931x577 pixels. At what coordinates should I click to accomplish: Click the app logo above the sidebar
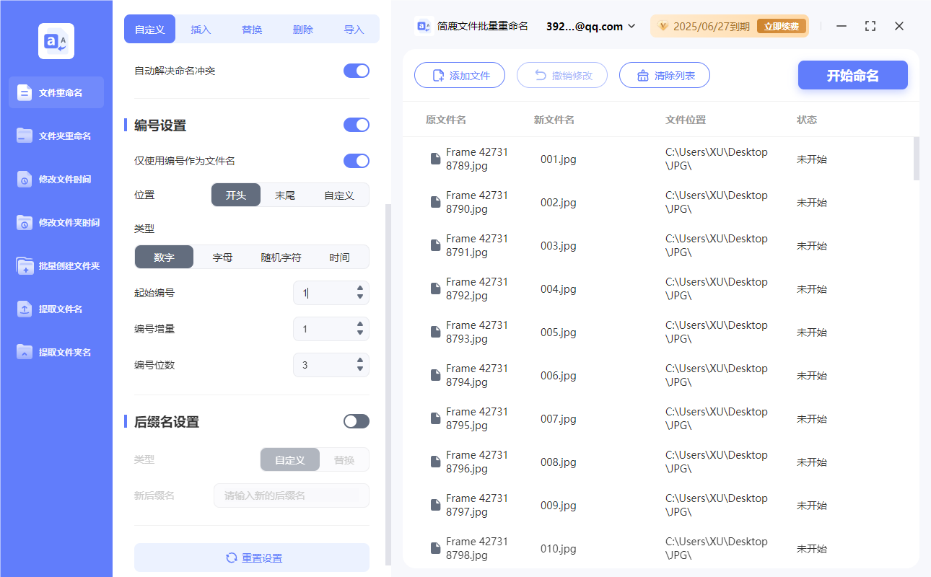click(x=56, y=40)
